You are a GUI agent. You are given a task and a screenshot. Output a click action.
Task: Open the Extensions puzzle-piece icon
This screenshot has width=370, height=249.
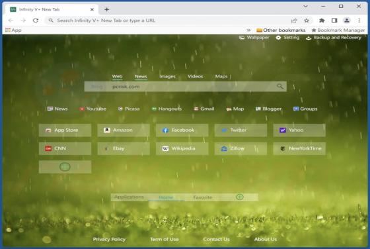tap(322, 21)
